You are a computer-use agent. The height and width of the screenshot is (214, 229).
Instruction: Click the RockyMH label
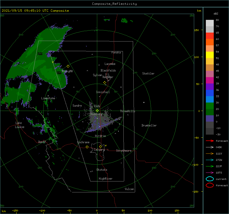[x=67, y=71]
